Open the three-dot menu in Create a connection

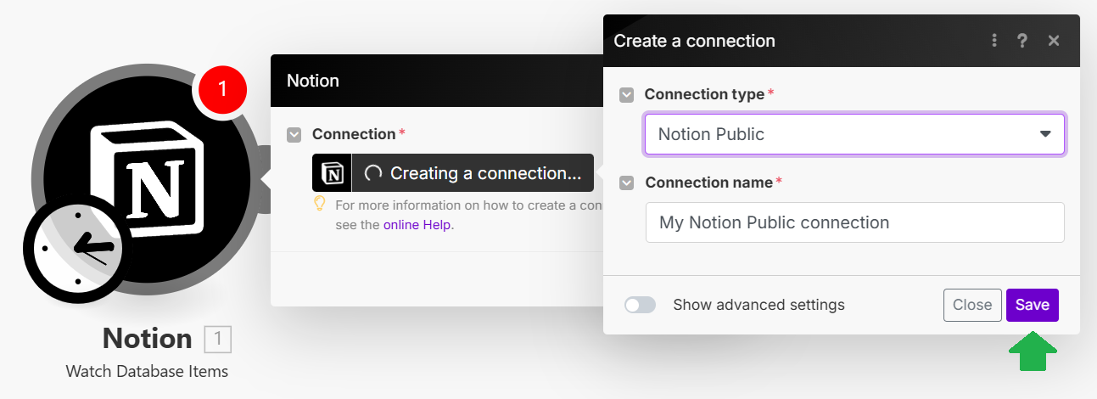click(994, 41)
